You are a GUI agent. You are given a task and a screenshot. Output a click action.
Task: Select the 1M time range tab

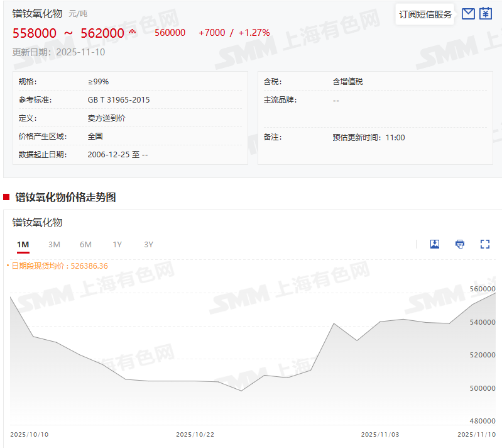[23, 245]
